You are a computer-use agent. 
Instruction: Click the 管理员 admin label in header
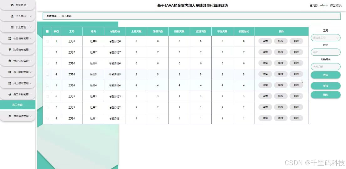(x=319, y=5)
